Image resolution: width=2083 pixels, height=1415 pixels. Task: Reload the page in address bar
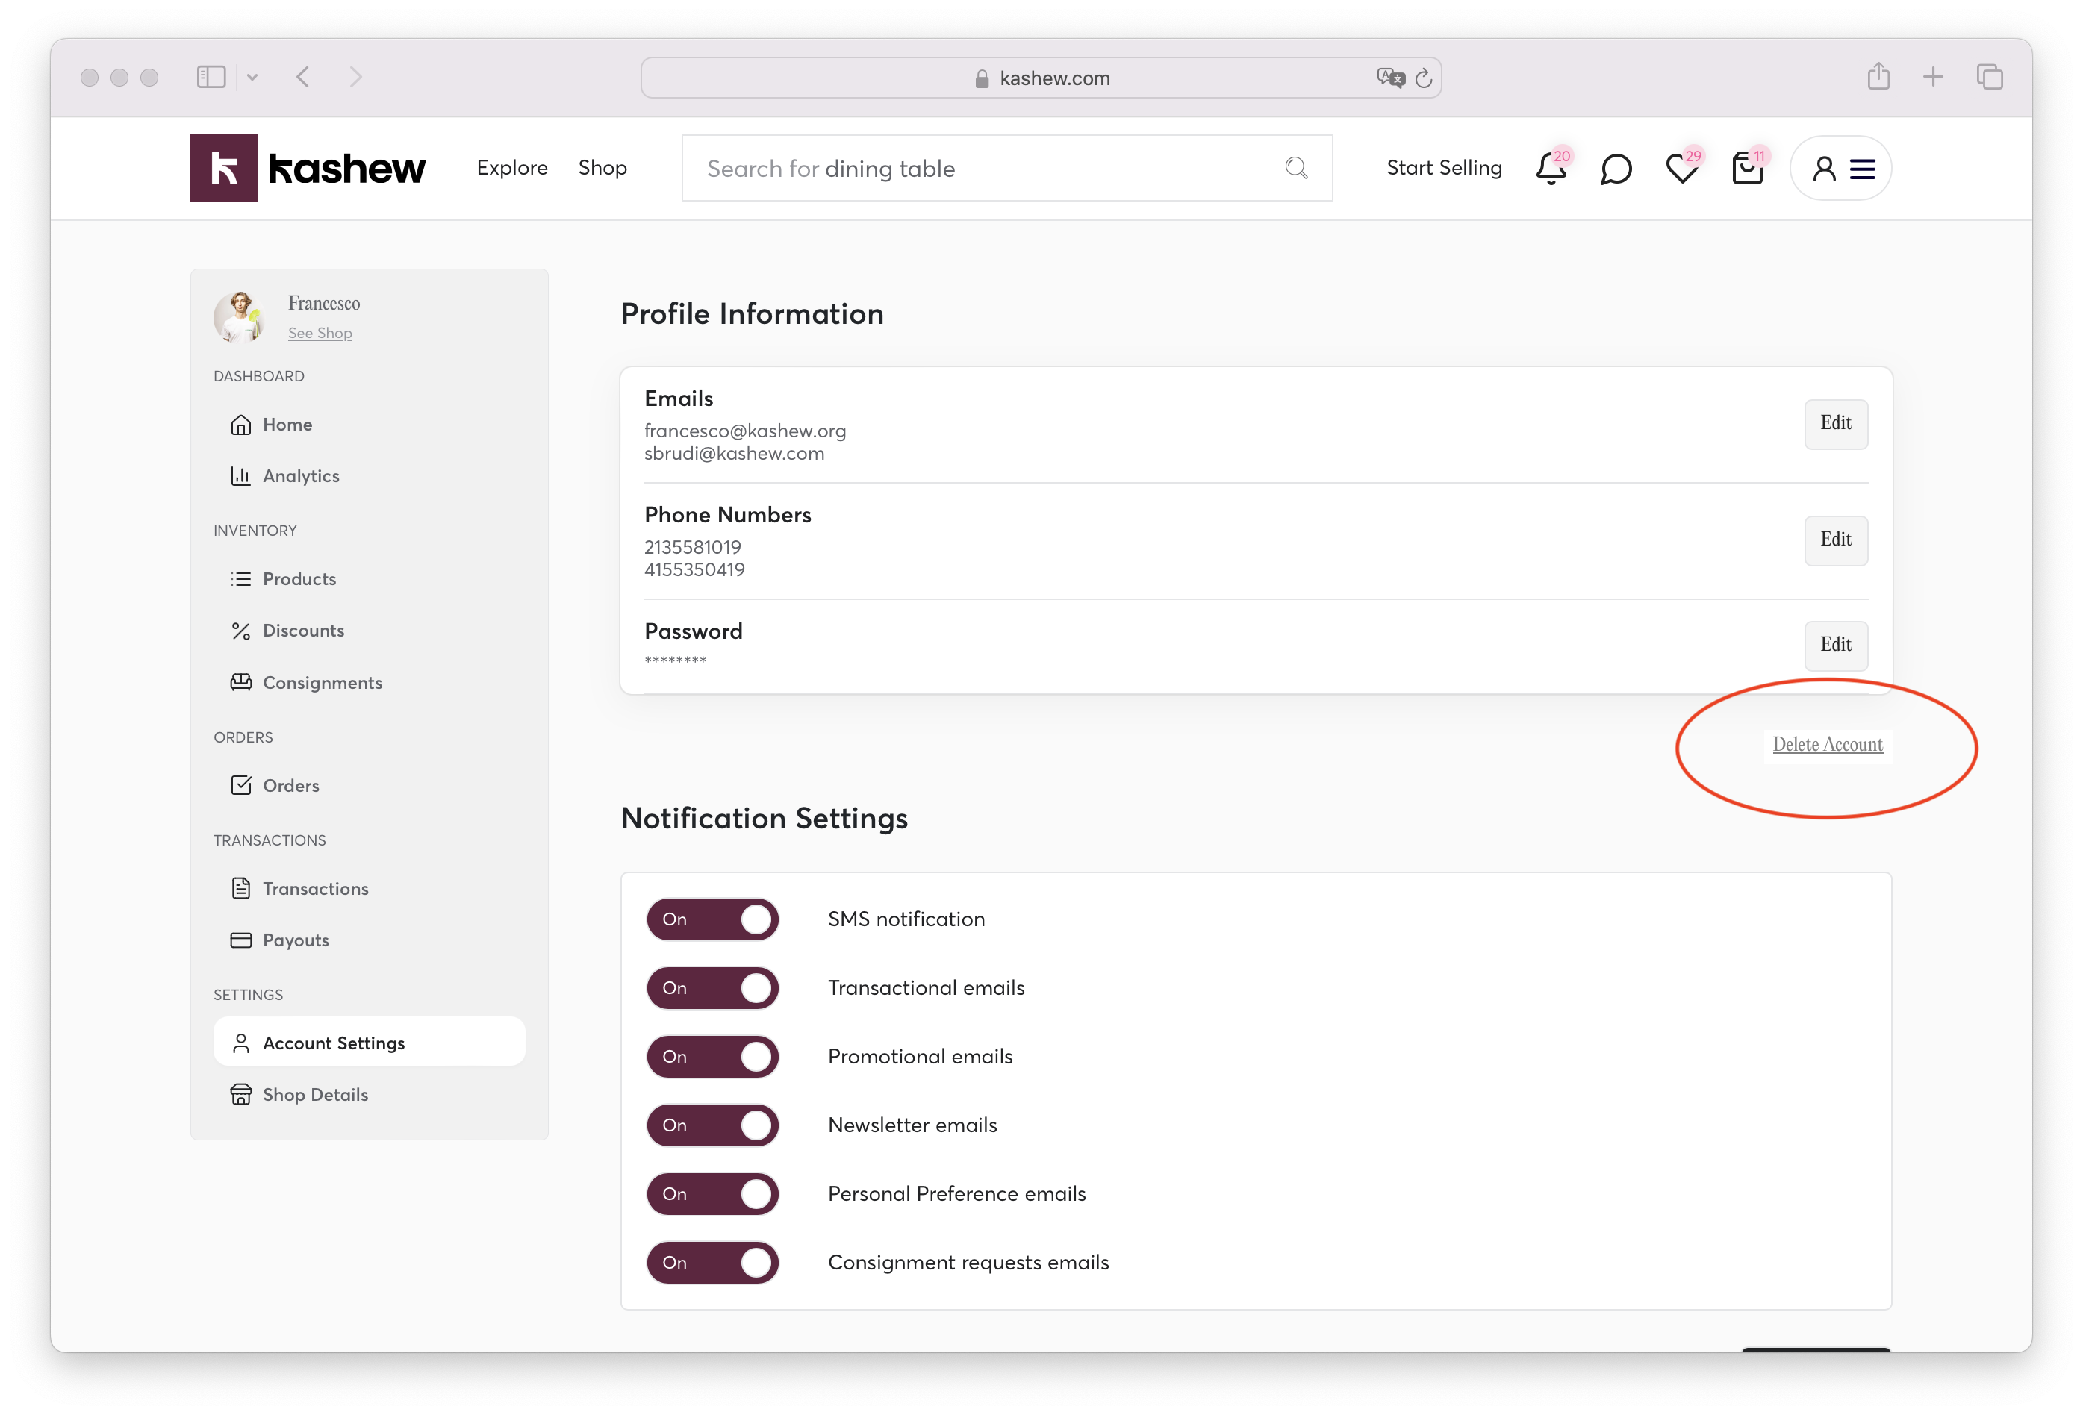[x=1423, y=78]
